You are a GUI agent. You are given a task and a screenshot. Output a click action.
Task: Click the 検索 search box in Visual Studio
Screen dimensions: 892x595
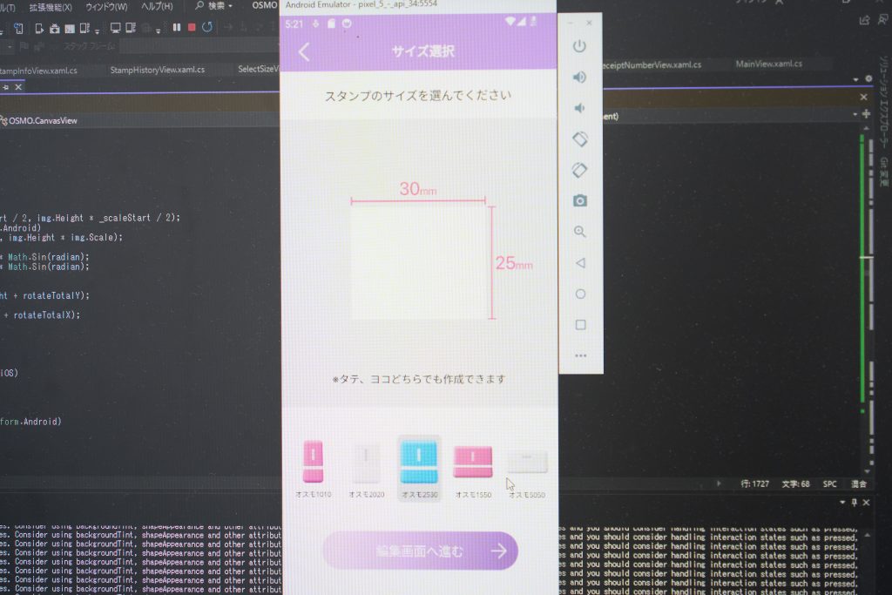tap(214, 6)
